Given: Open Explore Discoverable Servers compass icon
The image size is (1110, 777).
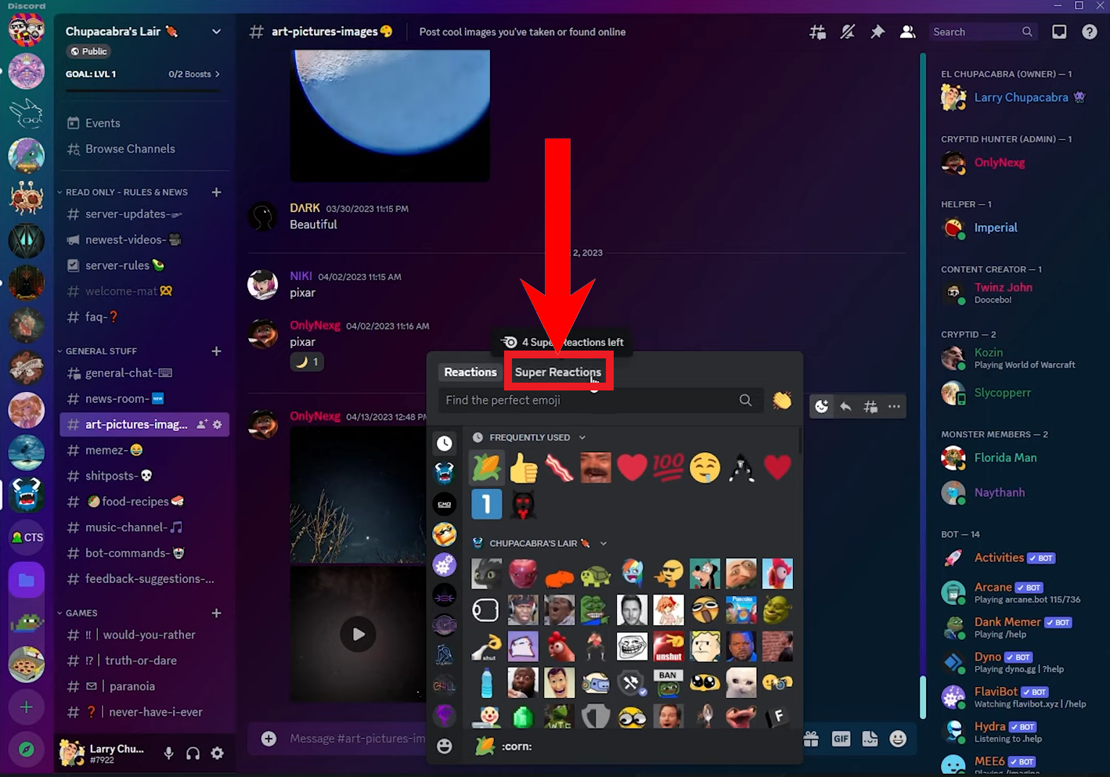Looking at the screenshot, I should [27, 750].
